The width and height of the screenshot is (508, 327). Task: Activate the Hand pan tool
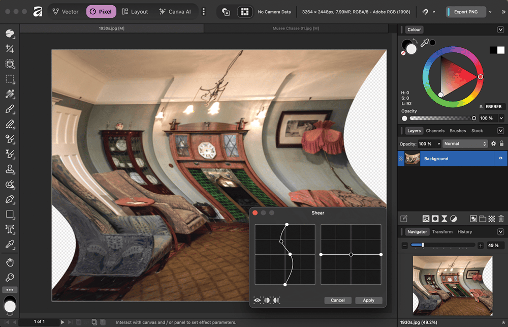[x=10, y=262]
